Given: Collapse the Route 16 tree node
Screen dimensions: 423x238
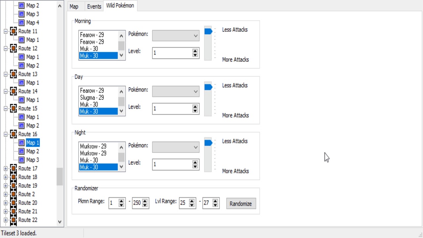Looking at the screenshot, I should (x=6, y=134).
